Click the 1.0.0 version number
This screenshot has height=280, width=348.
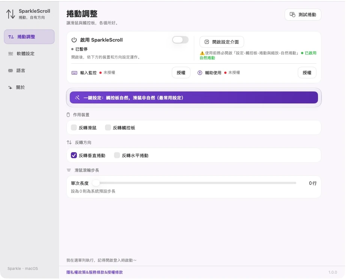pos(333,272)
